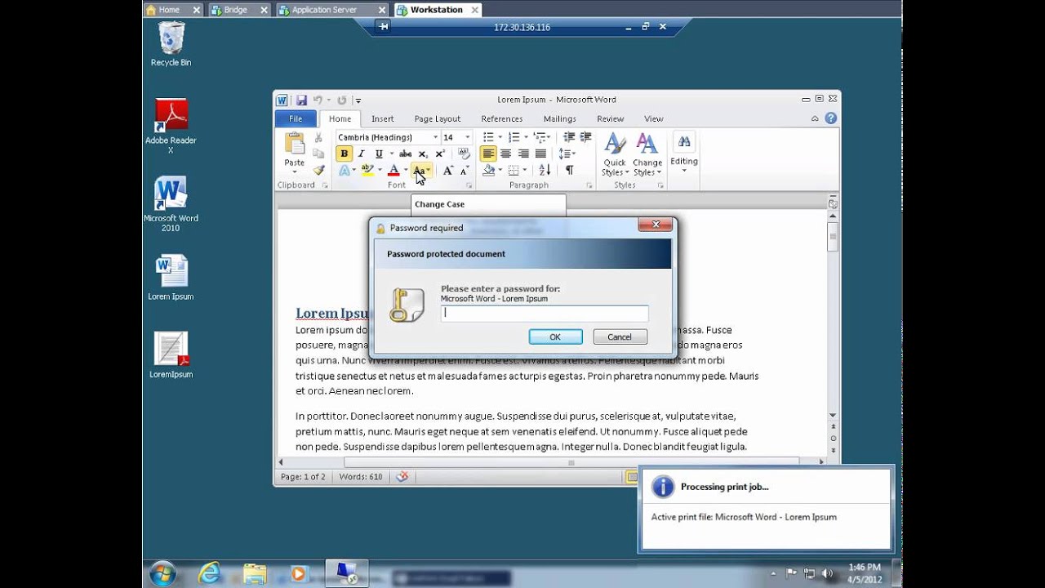Viewport: 1045px width, 588px height.
Task: Click the Text Effects icon
Action: coord(345,170)
